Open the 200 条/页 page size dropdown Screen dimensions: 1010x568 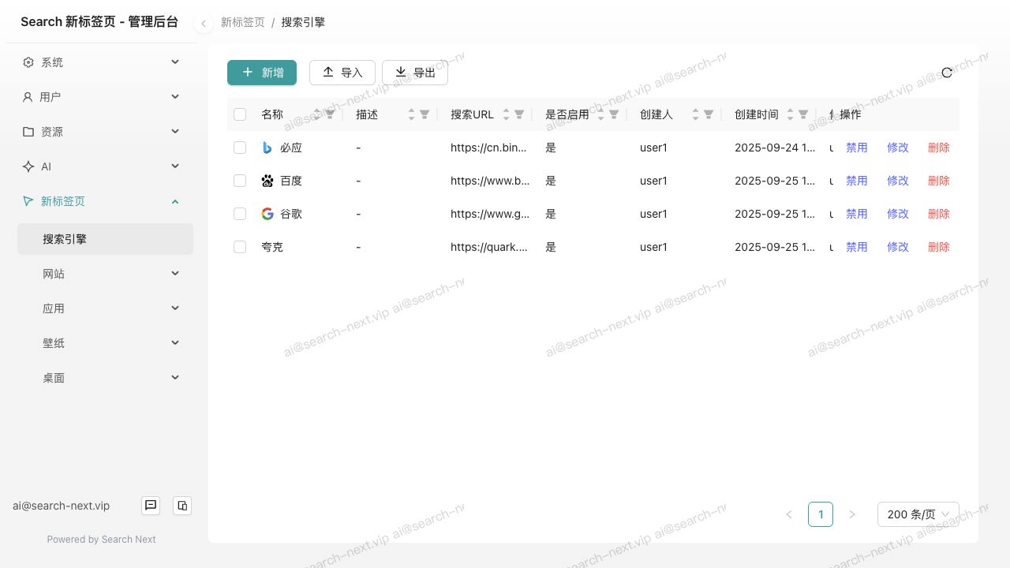pyautogui.click(x=918, y=514)
